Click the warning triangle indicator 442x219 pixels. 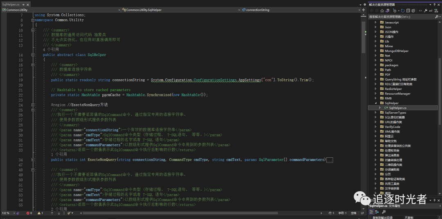[x=40, y=213]
